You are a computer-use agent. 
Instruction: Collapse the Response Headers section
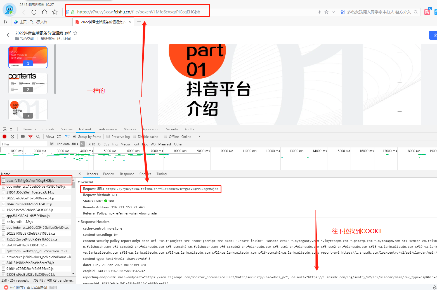click(x=79, y=221)
